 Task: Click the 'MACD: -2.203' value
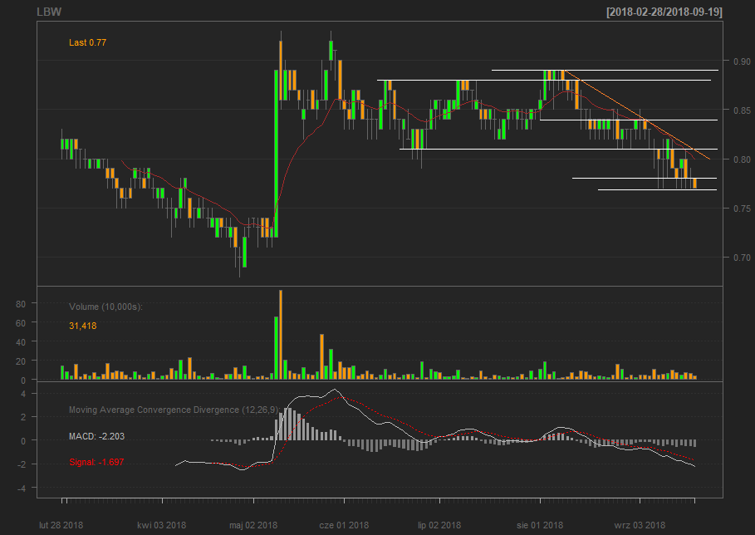click(97, 436)
